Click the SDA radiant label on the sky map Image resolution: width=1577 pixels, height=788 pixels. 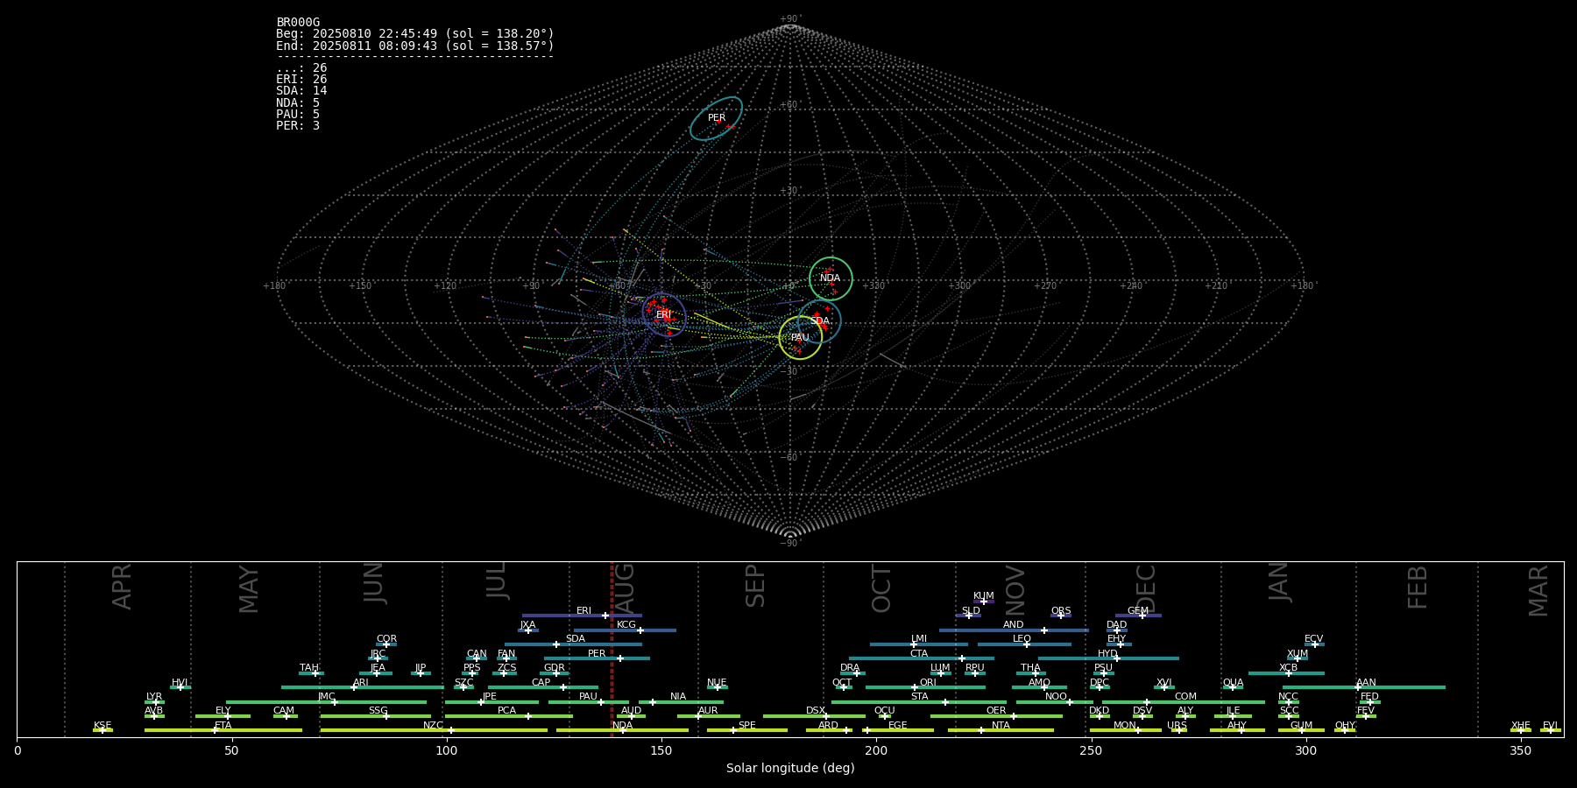(x=819, y=321)
